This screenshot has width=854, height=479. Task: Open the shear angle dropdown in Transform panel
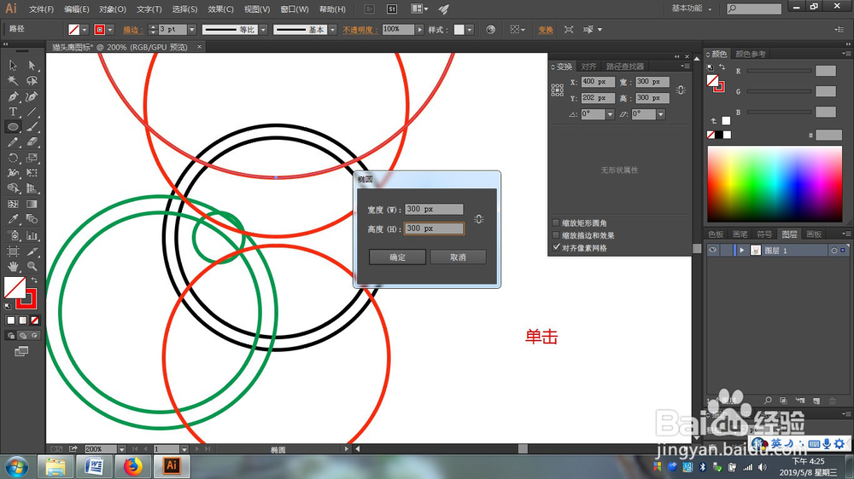661,114
